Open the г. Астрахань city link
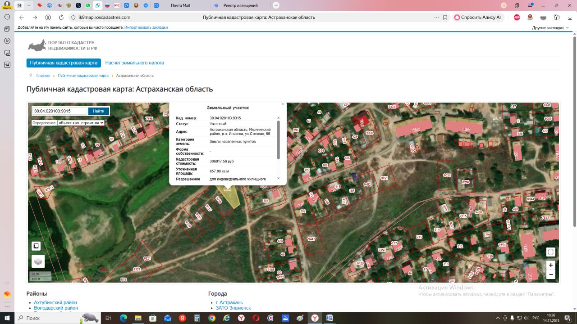 [229, 302]
